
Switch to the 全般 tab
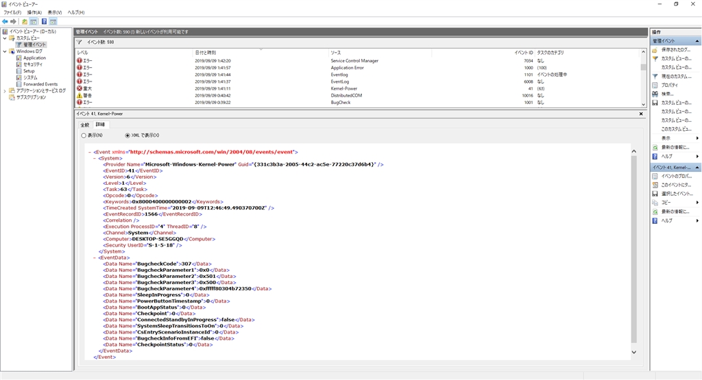point(84,125)
